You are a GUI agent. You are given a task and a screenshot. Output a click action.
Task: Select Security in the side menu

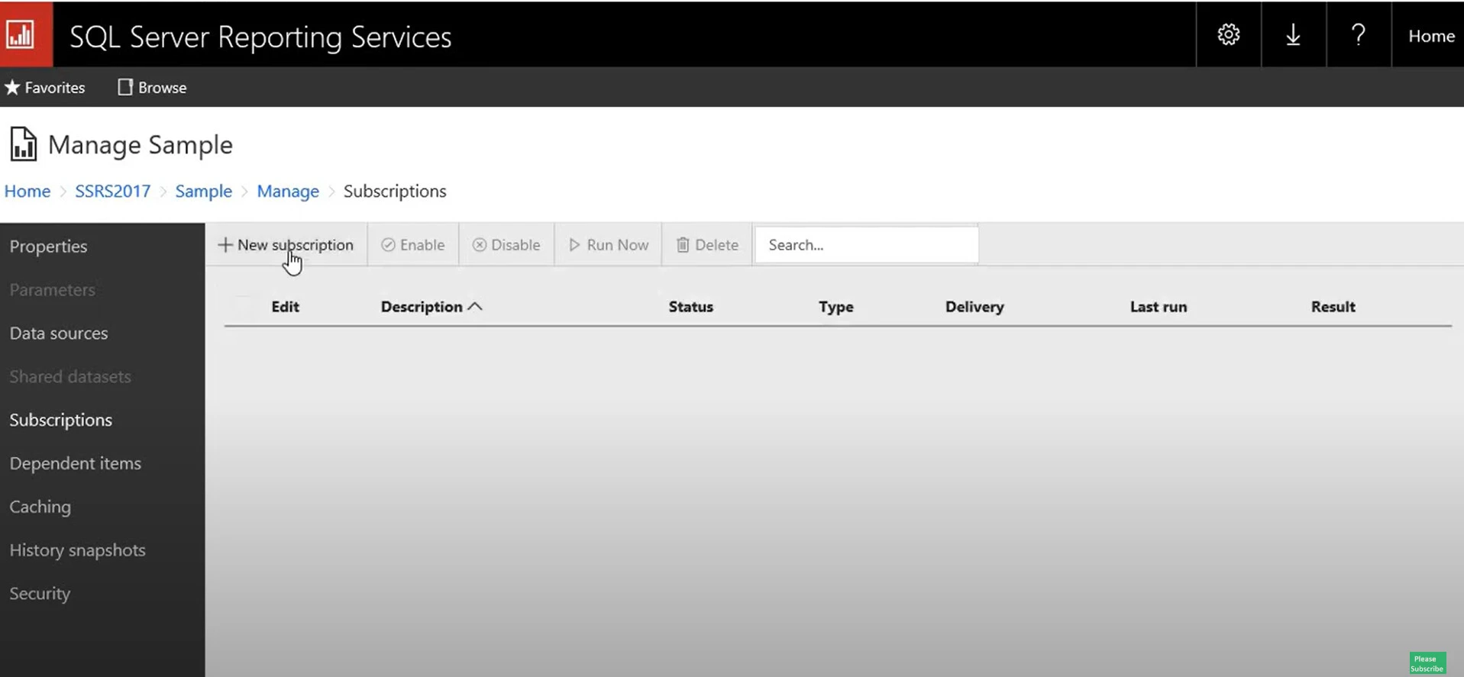(40, 594)
